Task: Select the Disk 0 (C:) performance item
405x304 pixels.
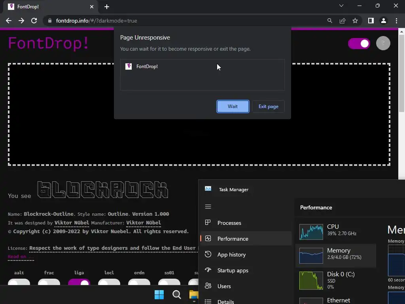Action: pos(336,280)
